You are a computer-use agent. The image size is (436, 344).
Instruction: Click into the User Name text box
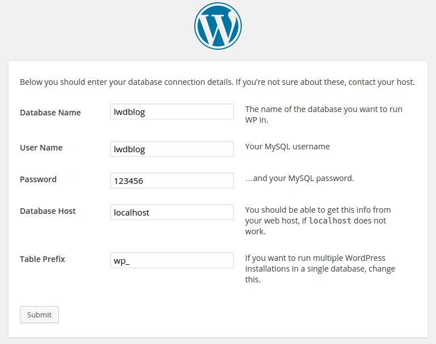click(x=172, y=149)
